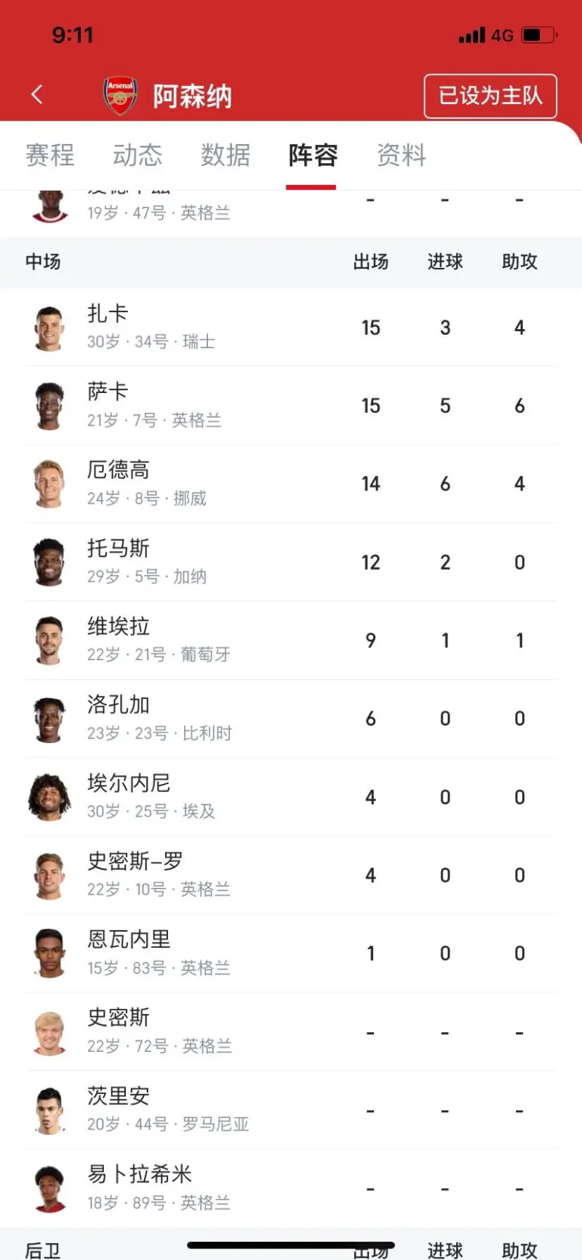Image resolution: width=582 pixels, height=1260 pixels.
Task: Tap the 进球 column header in 中场
Action: click(x=445, y=262)
